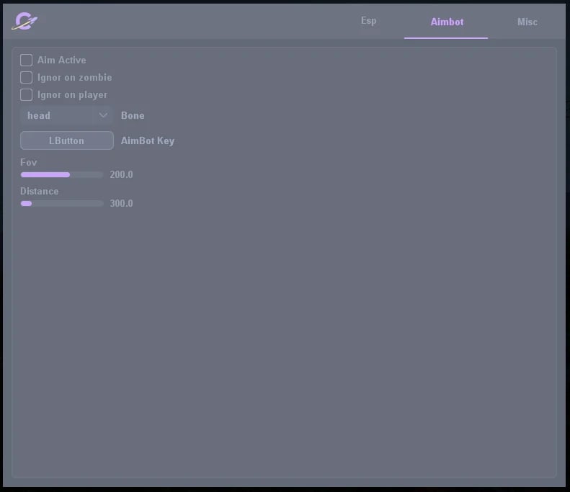The image size is (570, 492).
Task: Click the AimBot Key label
Action: coord(148,140)
